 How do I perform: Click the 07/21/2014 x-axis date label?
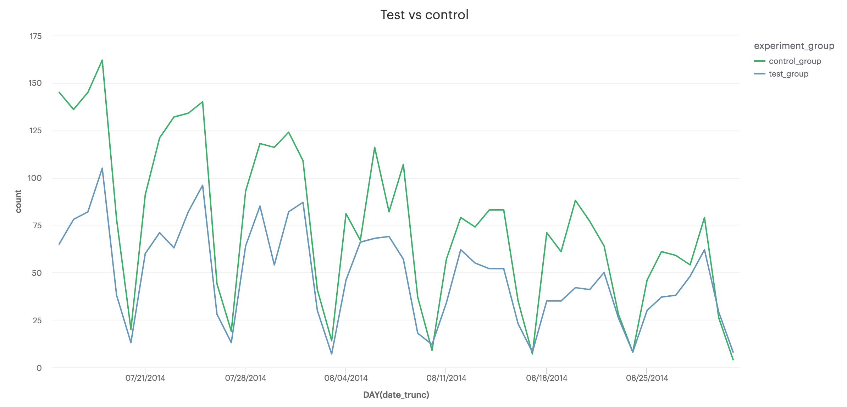145,378
